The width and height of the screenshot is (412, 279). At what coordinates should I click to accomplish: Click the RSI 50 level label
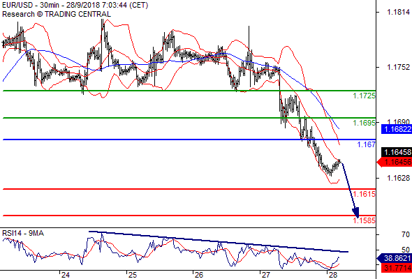(x=406, y=250)
